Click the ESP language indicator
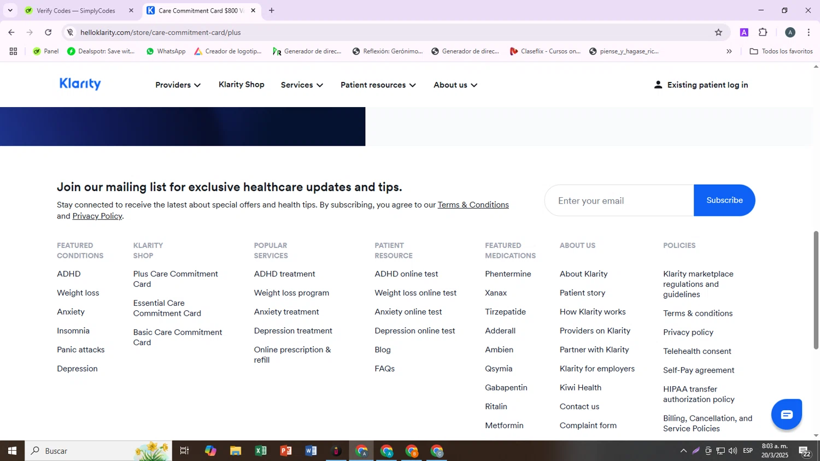 click(x=748, y=451)
